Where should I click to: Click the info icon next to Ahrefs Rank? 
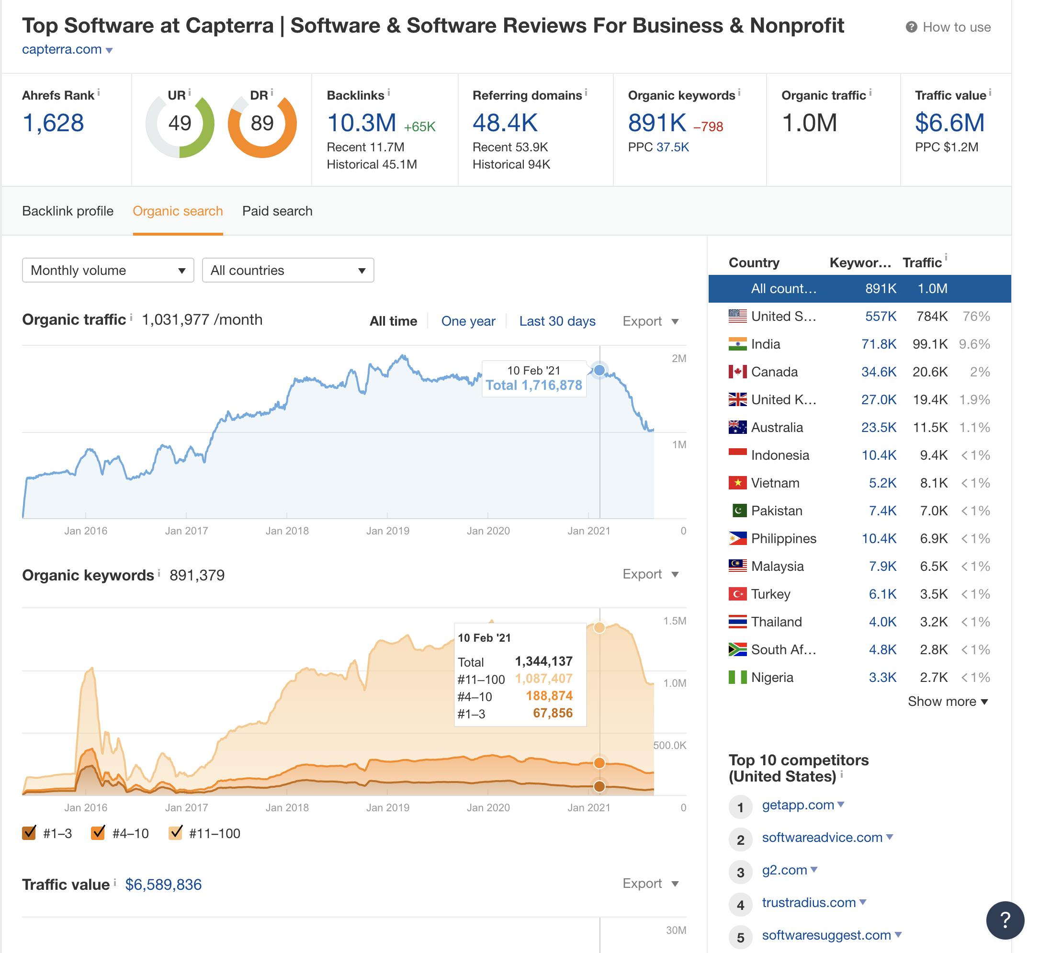click(x=99, y=93)
